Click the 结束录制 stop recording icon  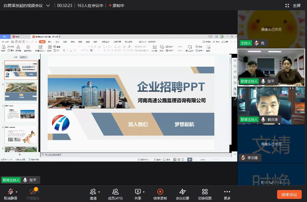coord(160,192)
